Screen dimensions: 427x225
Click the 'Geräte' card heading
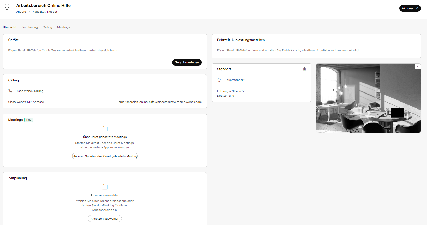13,40
